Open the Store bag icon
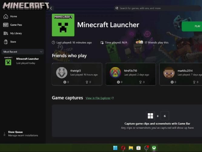Viewport: 202px width, 152px height. pos(6,42)
